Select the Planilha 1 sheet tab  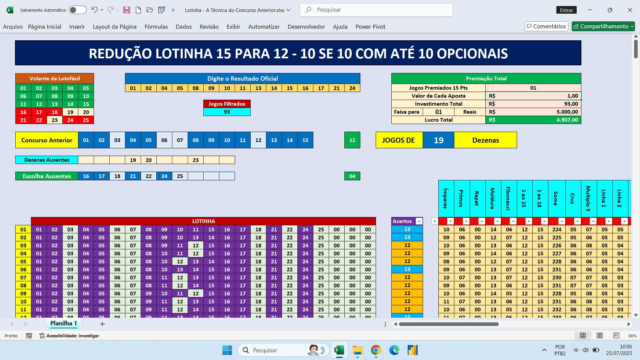tap(64, 323)
